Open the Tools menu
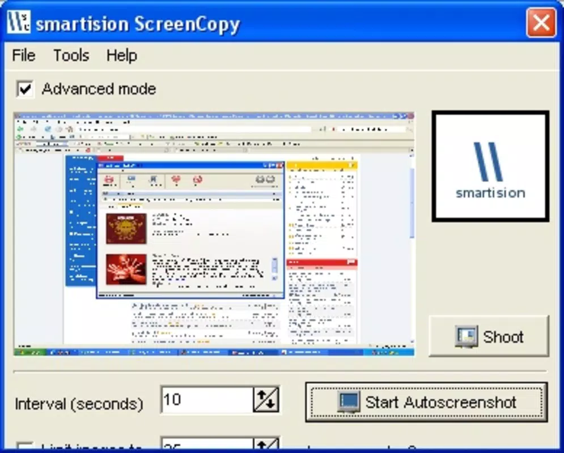This screenshot has width=564, height=453. coord(71,55)
